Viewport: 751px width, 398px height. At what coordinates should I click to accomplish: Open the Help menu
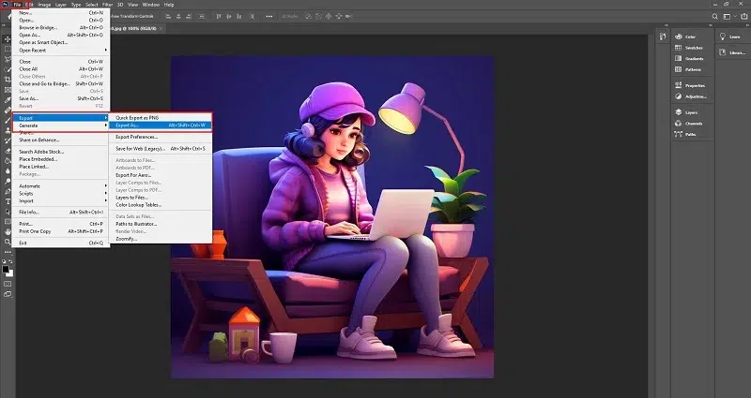click(x=169, y=5)
